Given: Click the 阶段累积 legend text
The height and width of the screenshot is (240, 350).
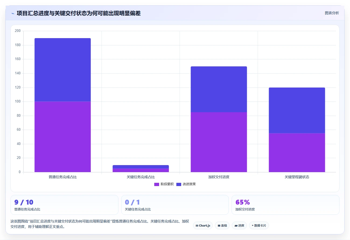Looking at the screenshot, I should coord(167,184).
